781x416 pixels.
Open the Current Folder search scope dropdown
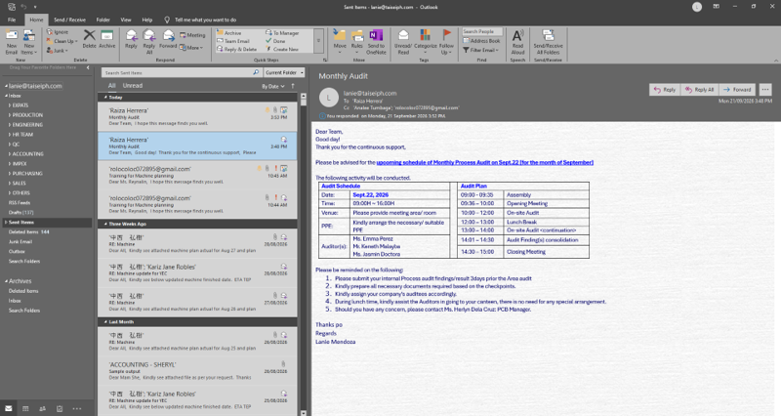coord(284,72)
